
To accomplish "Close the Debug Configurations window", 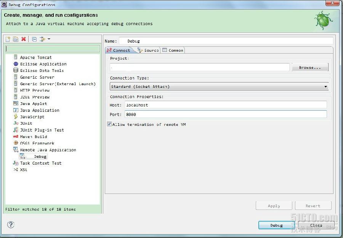I will 332,3.
